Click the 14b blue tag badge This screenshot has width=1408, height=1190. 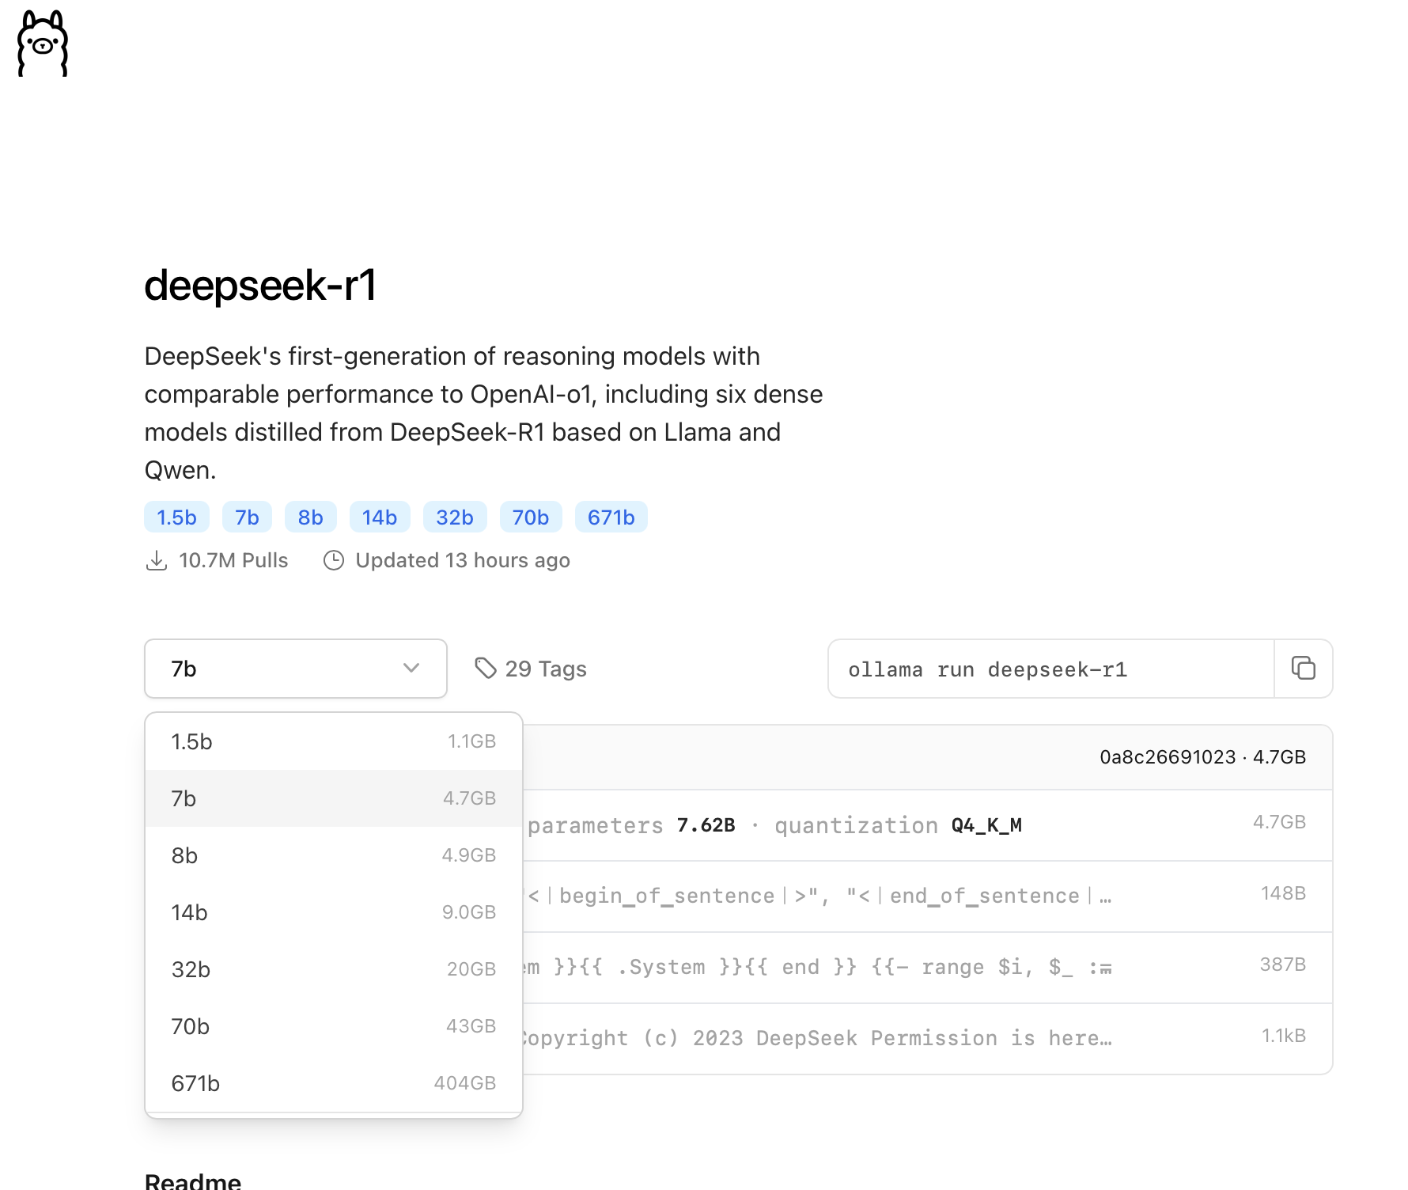pos(380,517)
